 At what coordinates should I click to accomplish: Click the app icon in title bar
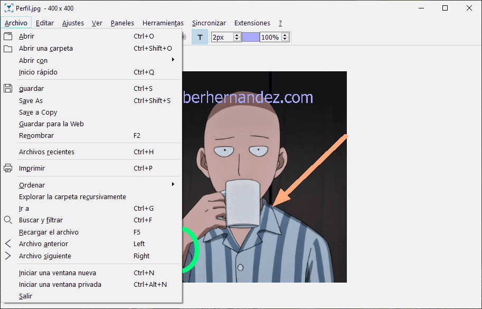[9, 8]
